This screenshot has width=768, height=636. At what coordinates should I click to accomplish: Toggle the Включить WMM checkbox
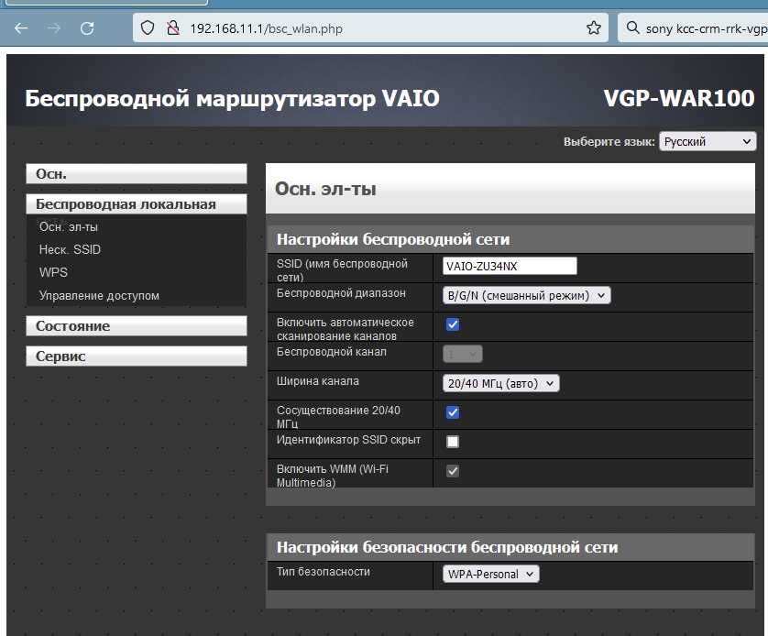pos(453,471)
